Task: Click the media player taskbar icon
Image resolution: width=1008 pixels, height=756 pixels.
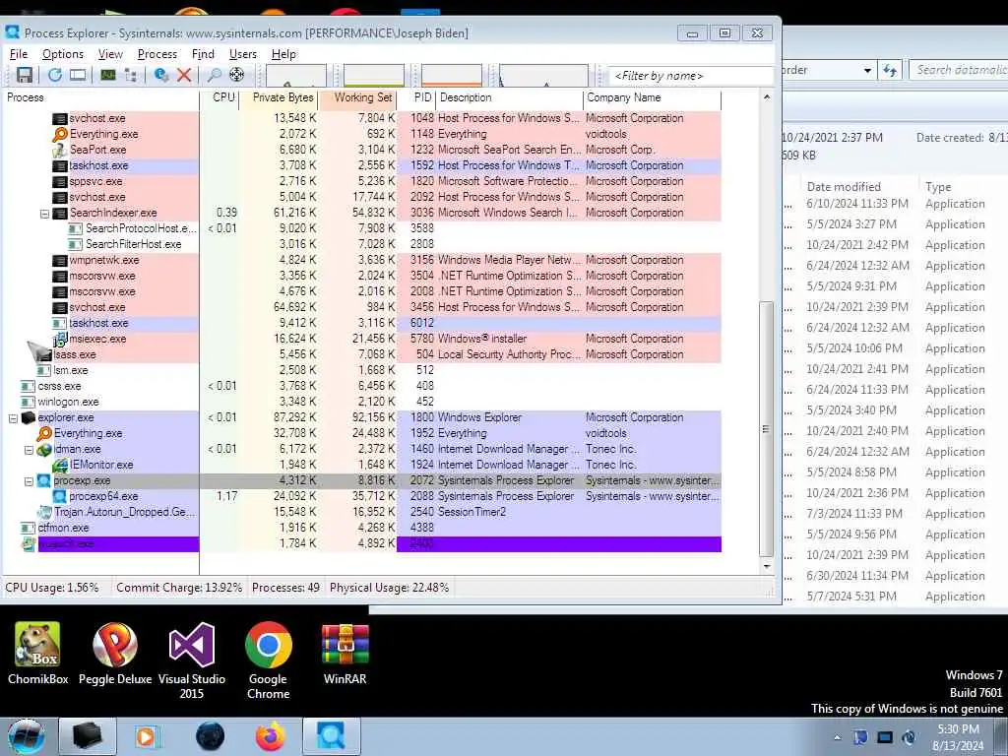Action: click(146, 736)
